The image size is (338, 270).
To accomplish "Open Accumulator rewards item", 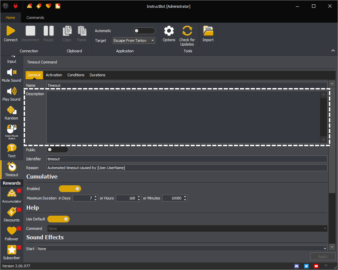I will (11, 196).
